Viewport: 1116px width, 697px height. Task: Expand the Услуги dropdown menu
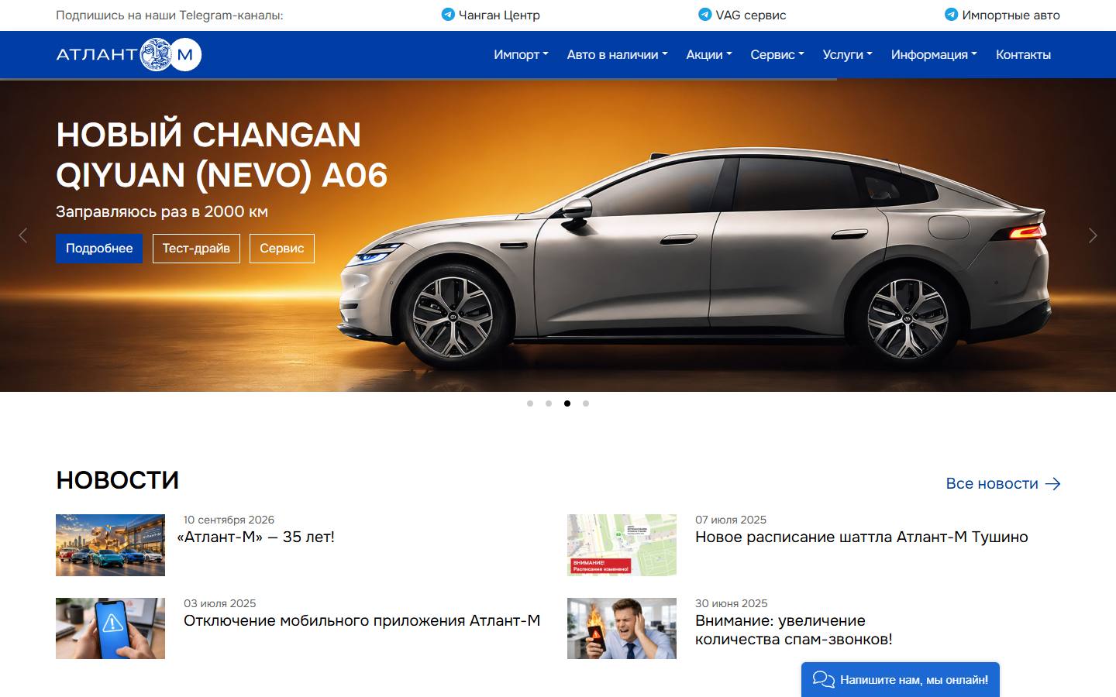pos(848,54)
